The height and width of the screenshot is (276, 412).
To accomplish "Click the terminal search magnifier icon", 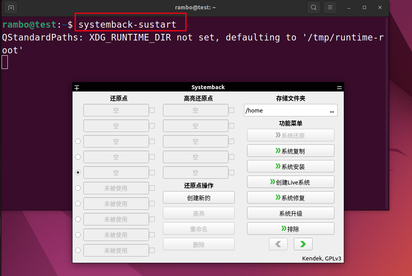I will click(313, 7).
